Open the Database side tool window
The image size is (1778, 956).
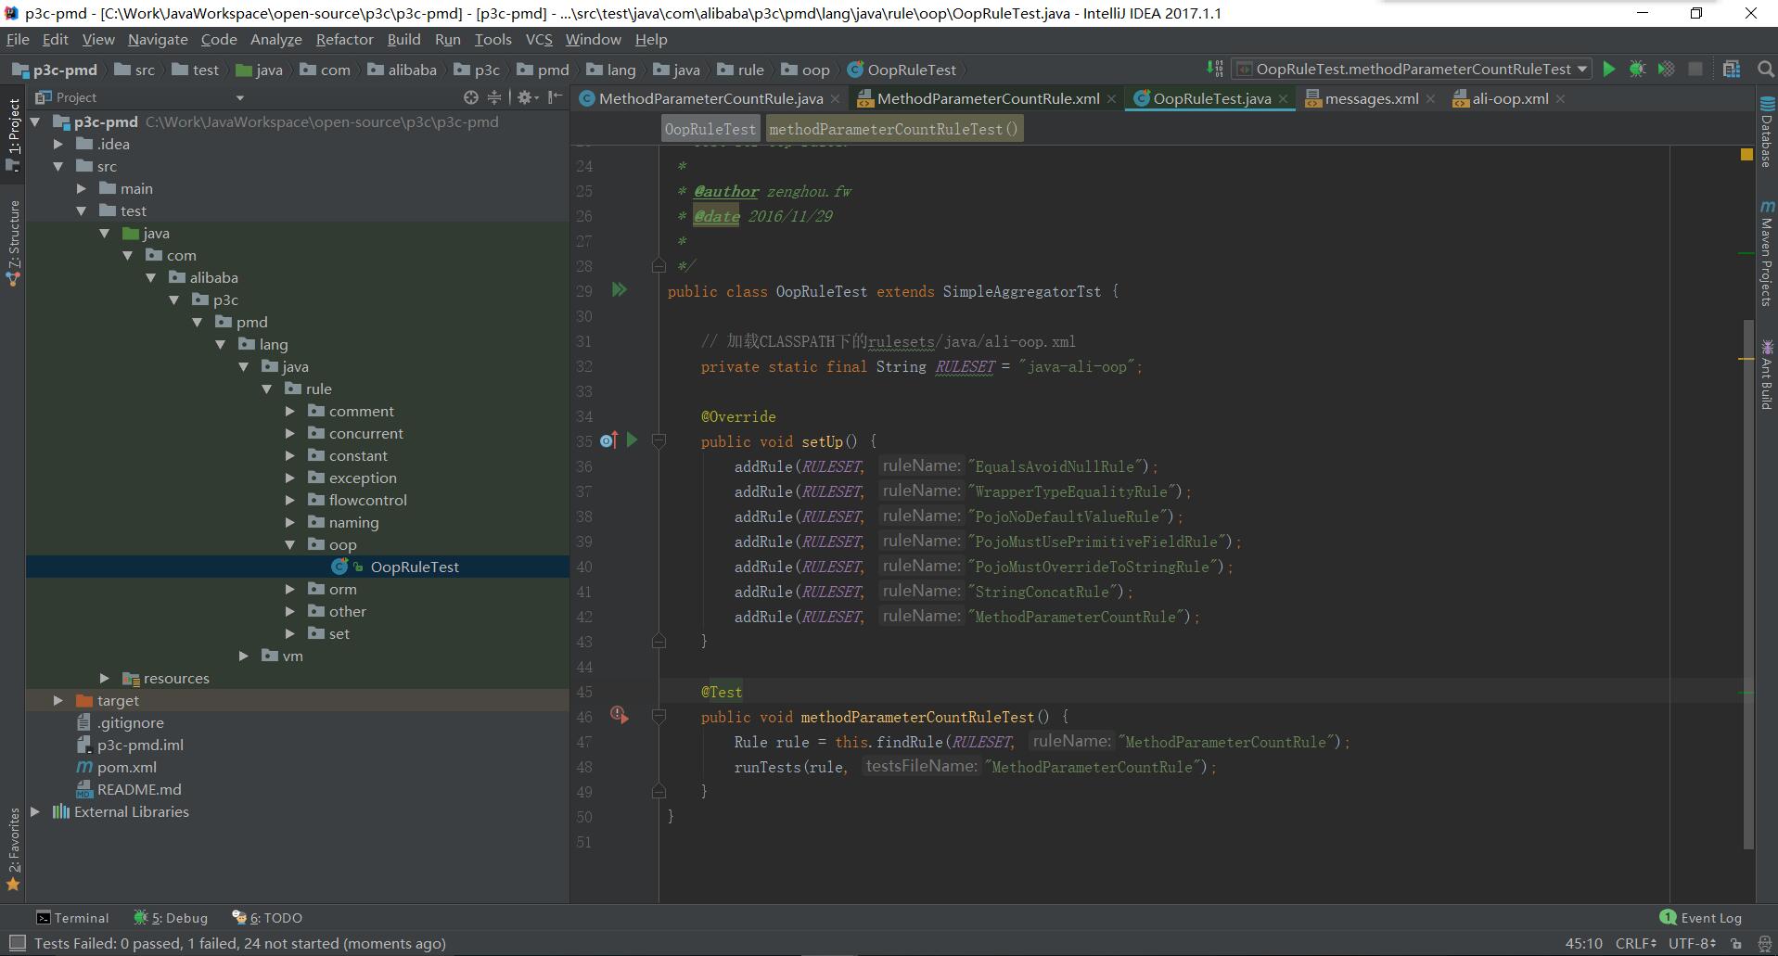(1767, 131)
